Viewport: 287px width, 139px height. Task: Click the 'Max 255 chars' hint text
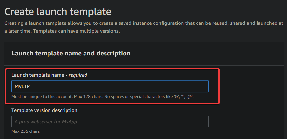pyautogui.click(x=26, y=131)
